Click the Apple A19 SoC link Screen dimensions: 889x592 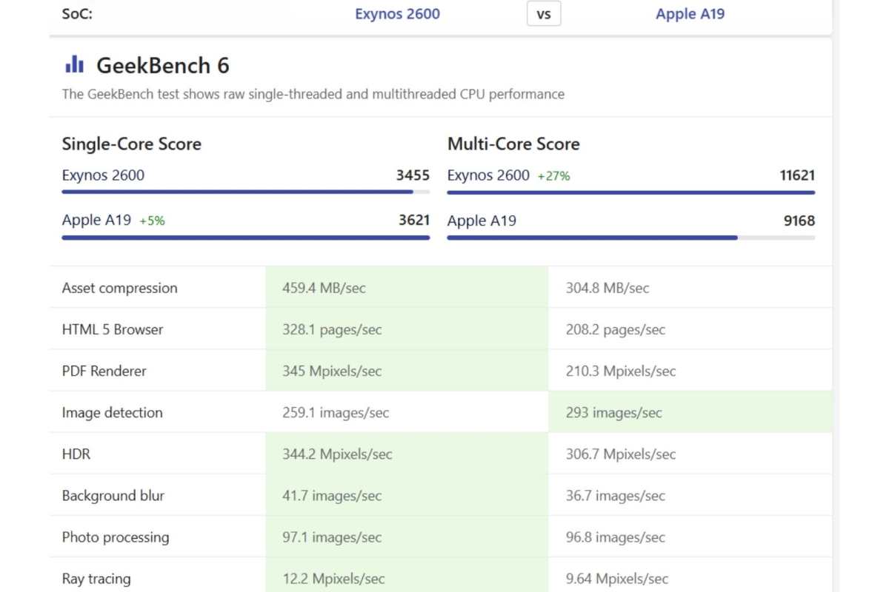(690, 14)
